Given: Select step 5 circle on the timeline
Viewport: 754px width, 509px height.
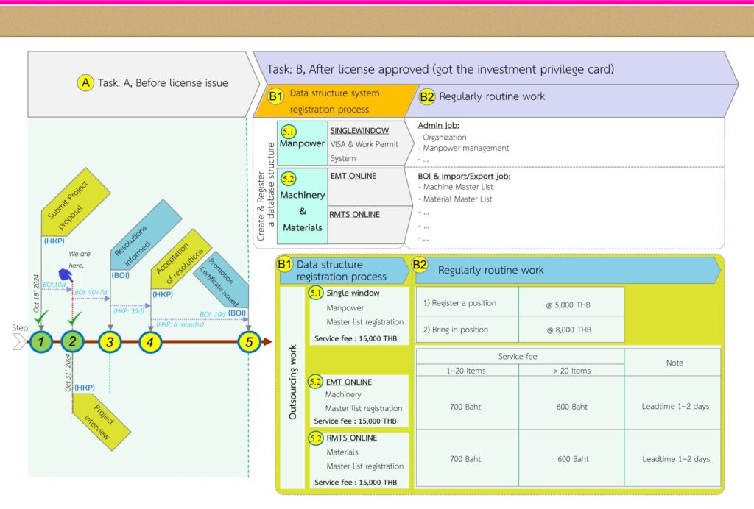Looking at the screenshot, I should (249, 342).
